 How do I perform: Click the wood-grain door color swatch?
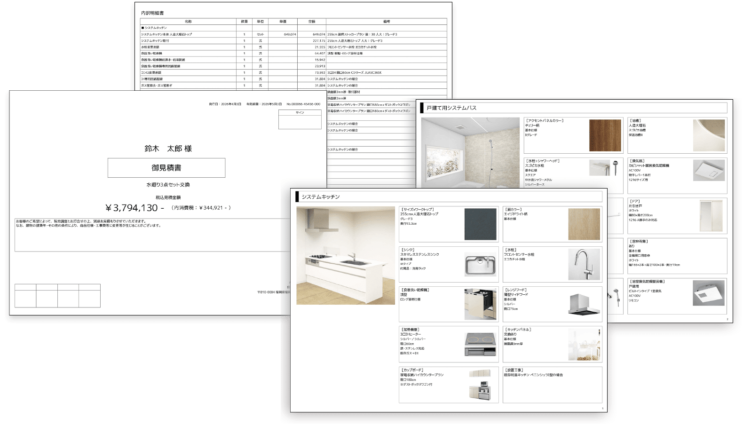tap(584, 224)
